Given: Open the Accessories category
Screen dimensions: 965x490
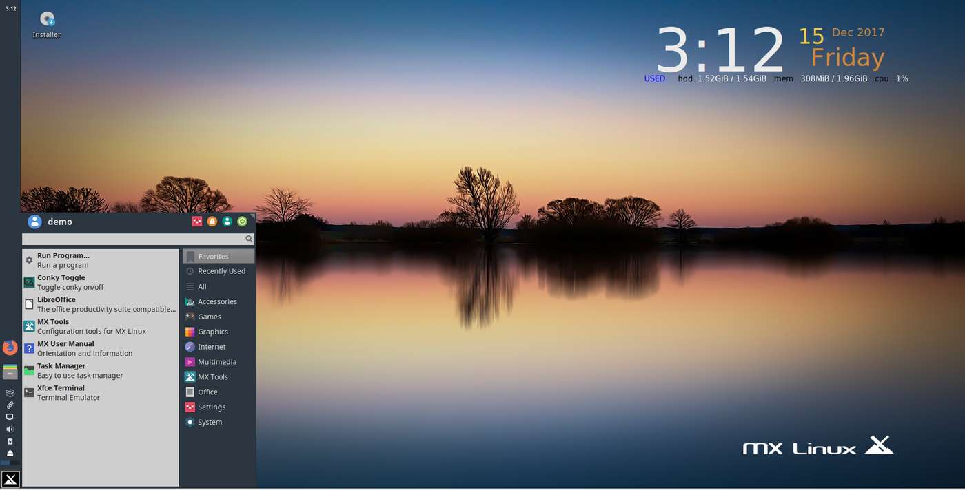Looking at the screenshot, I should coord(219,301).
